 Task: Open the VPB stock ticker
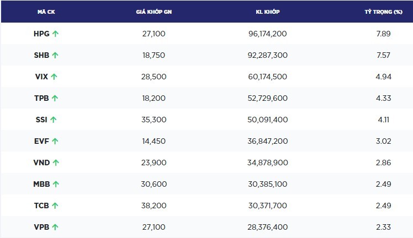(x=41, y=227)
